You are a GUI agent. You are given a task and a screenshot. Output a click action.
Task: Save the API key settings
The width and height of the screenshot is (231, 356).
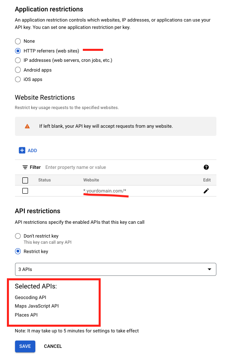pos(25,346)
